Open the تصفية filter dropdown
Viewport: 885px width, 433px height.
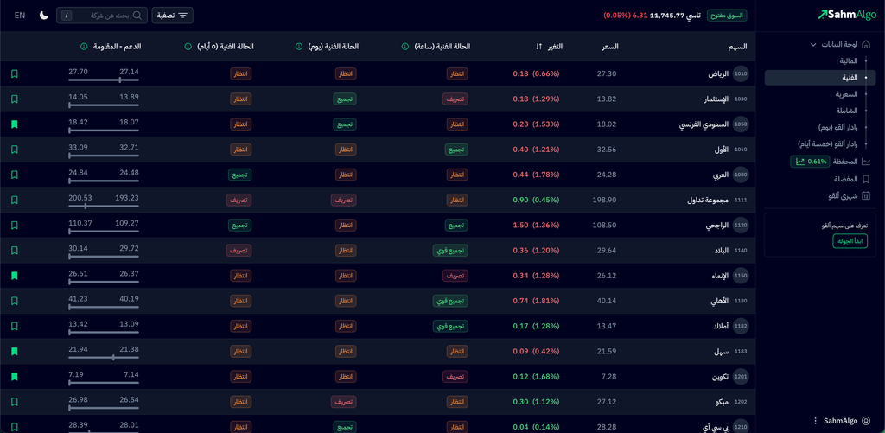click(x=173, y=16)
